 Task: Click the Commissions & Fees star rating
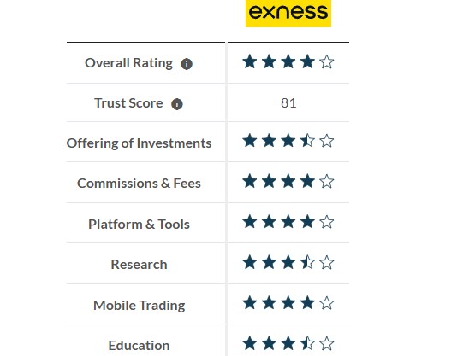coord(288,182)
